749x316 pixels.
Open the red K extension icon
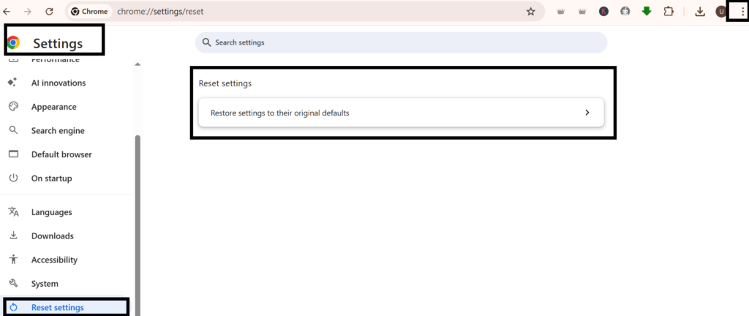click(603, 12)
